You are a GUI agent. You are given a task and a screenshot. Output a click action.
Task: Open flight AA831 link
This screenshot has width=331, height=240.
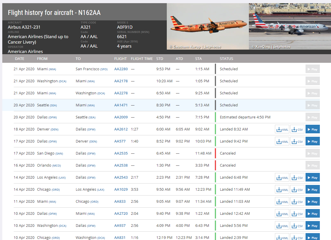pos(120,238)
